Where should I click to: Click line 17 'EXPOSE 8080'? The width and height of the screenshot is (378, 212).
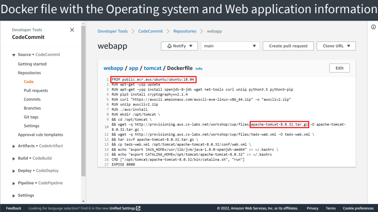tap(123, 165)
